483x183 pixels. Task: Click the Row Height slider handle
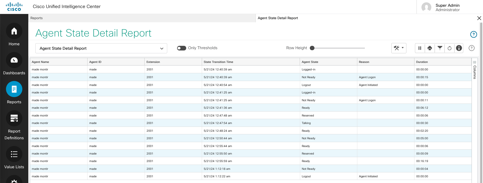(x=312, y=48)
